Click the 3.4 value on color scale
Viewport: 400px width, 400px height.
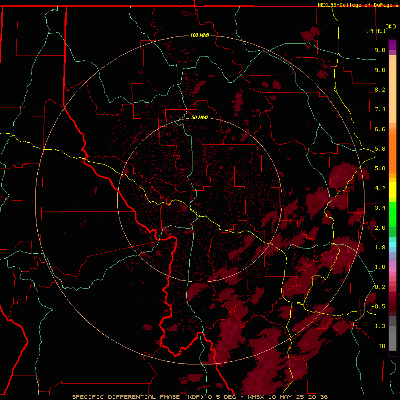380,208
